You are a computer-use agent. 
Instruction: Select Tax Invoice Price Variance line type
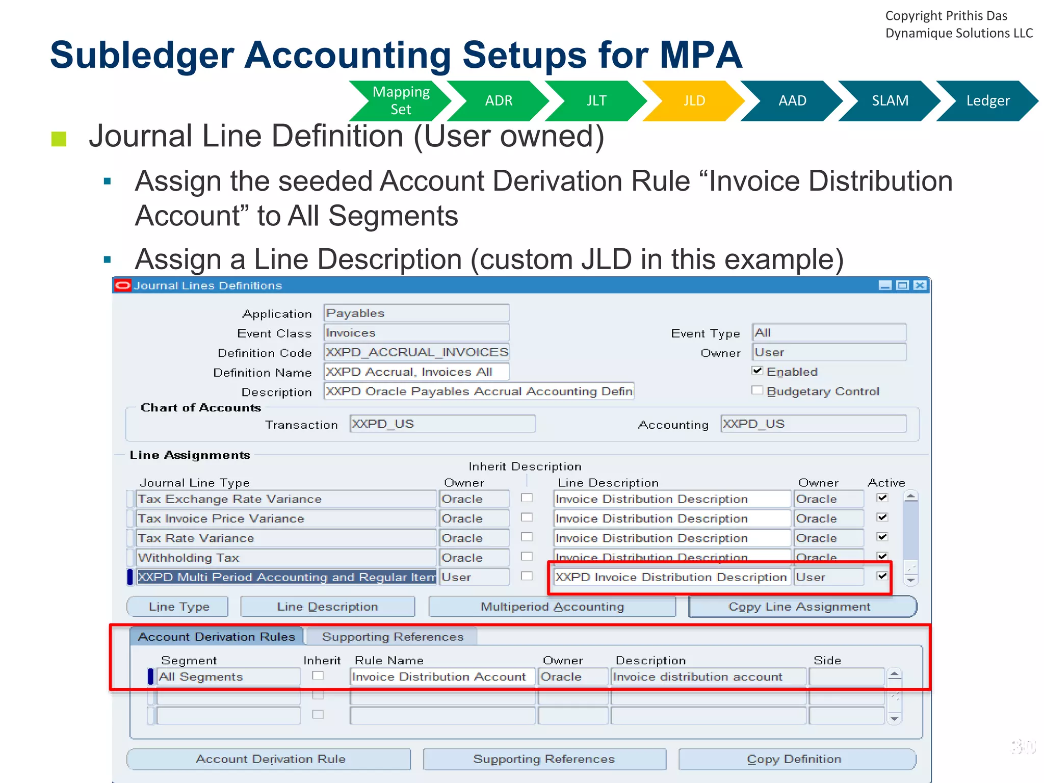pyautogui.click(x=286, y=518)
